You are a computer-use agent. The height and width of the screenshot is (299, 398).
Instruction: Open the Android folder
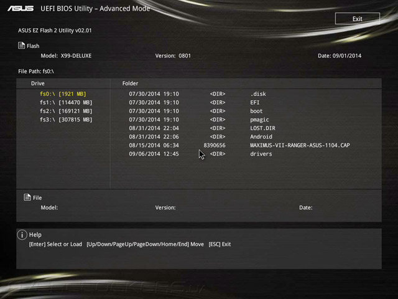point(261,137)
